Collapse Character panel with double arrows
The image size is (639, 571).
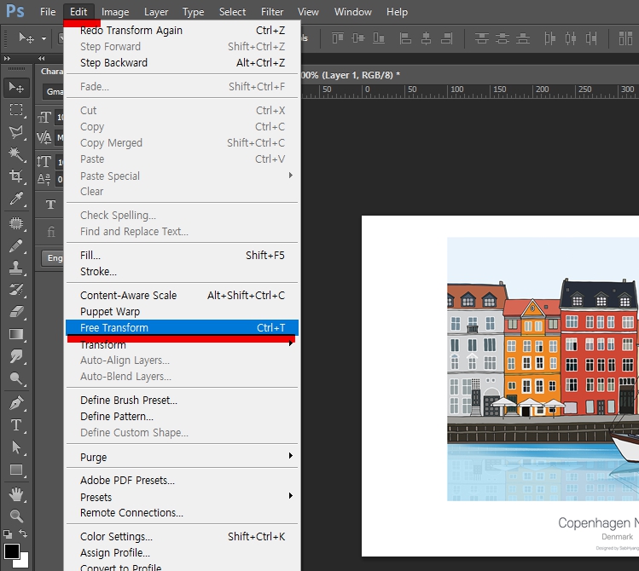[x=42, y=58]
